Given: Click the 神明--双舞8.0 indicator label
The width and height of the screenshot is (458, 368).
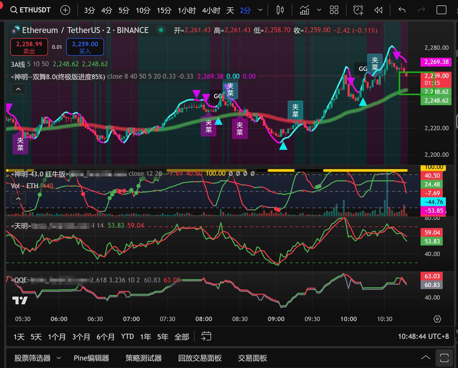Looking at the screenshot, I should tap(58, 76).
